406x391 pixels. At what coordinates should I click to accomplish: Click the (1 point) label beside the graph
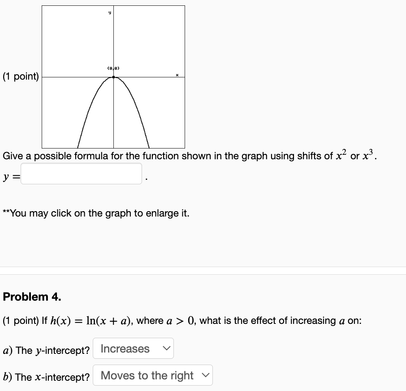tap(20, 76)
